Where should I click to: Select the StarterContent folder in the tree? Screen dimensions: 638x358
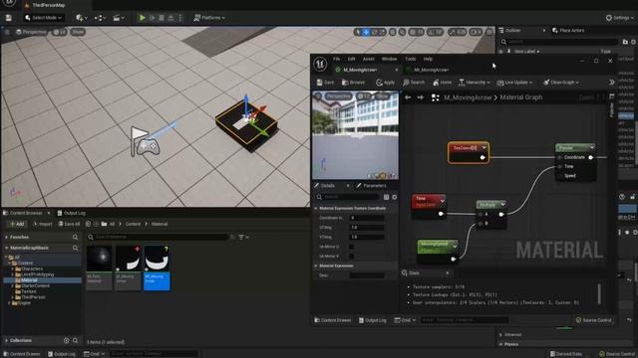point(35,285)
